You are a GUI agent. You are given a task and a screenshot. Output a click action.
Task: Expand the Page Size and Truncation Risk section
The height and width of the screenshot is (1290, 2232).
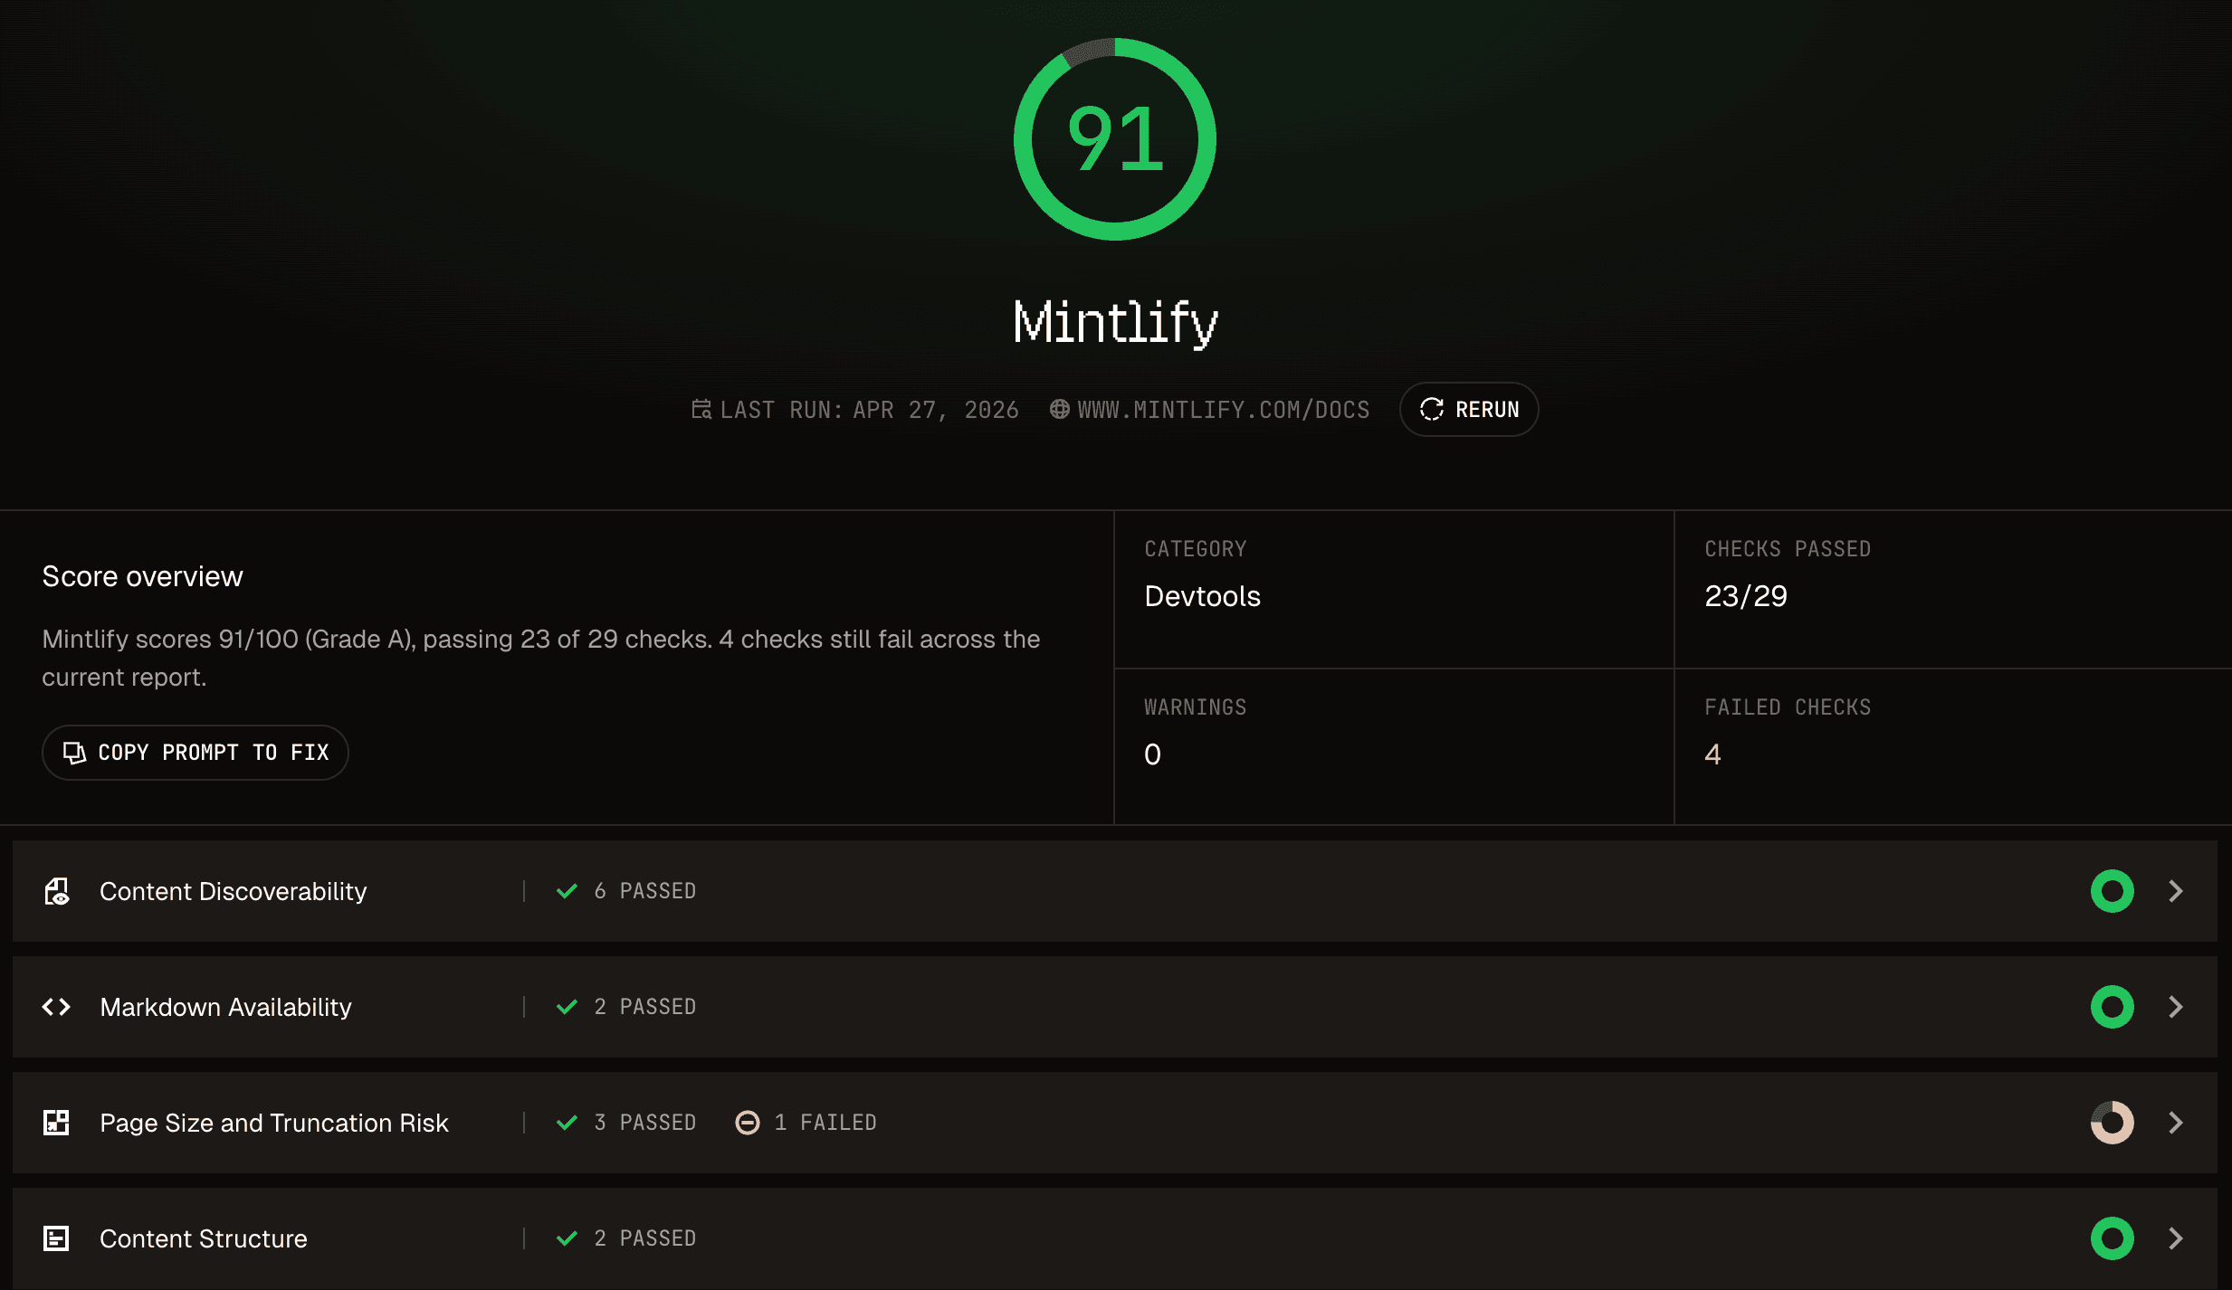click(2177, 1123)
